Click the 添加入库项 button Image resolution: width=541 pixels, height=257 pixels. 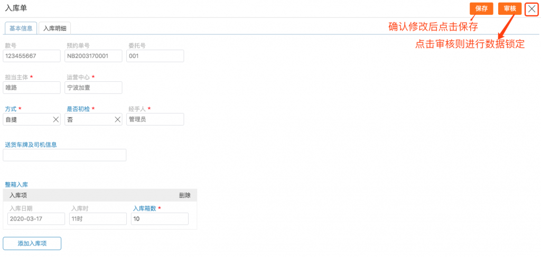pos(32,244)
